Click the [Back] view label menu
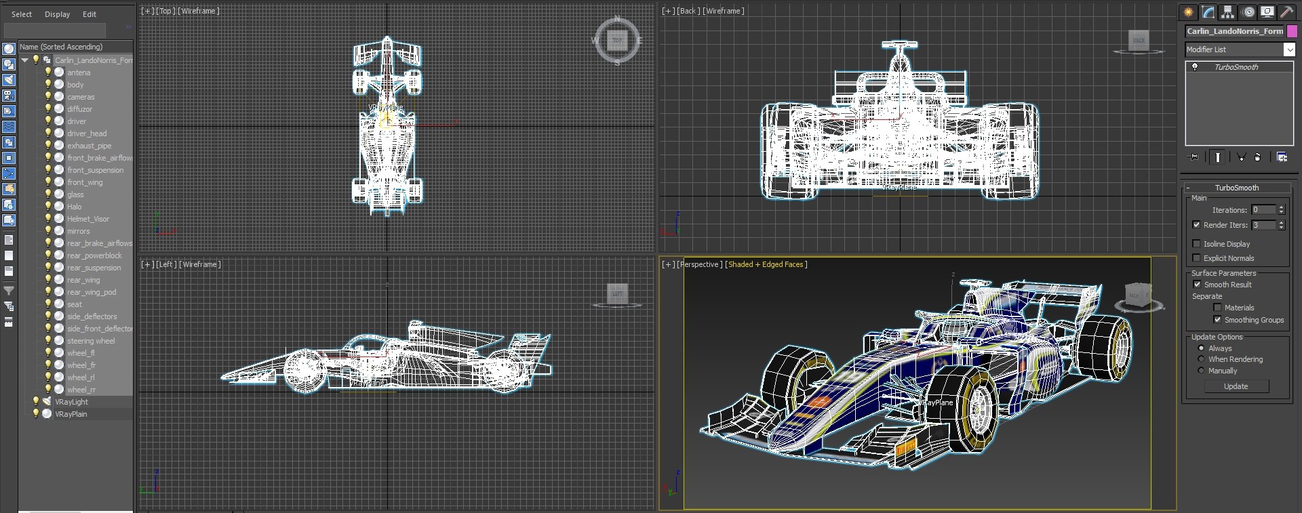Viewport: 1302px width, 513px height. tap(688, 11)
